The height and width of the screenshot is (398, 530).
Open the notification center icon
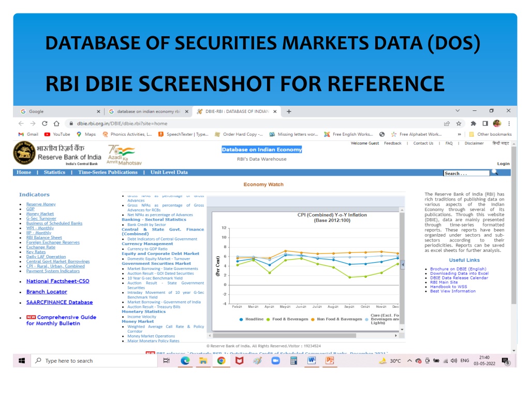(x=506, y=361)
